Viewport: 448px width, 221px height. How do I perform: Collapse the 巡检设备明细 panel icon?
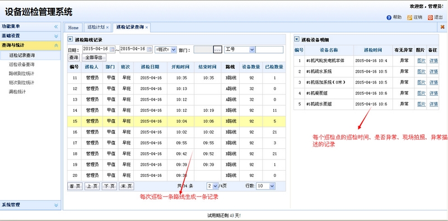(297, 39)
